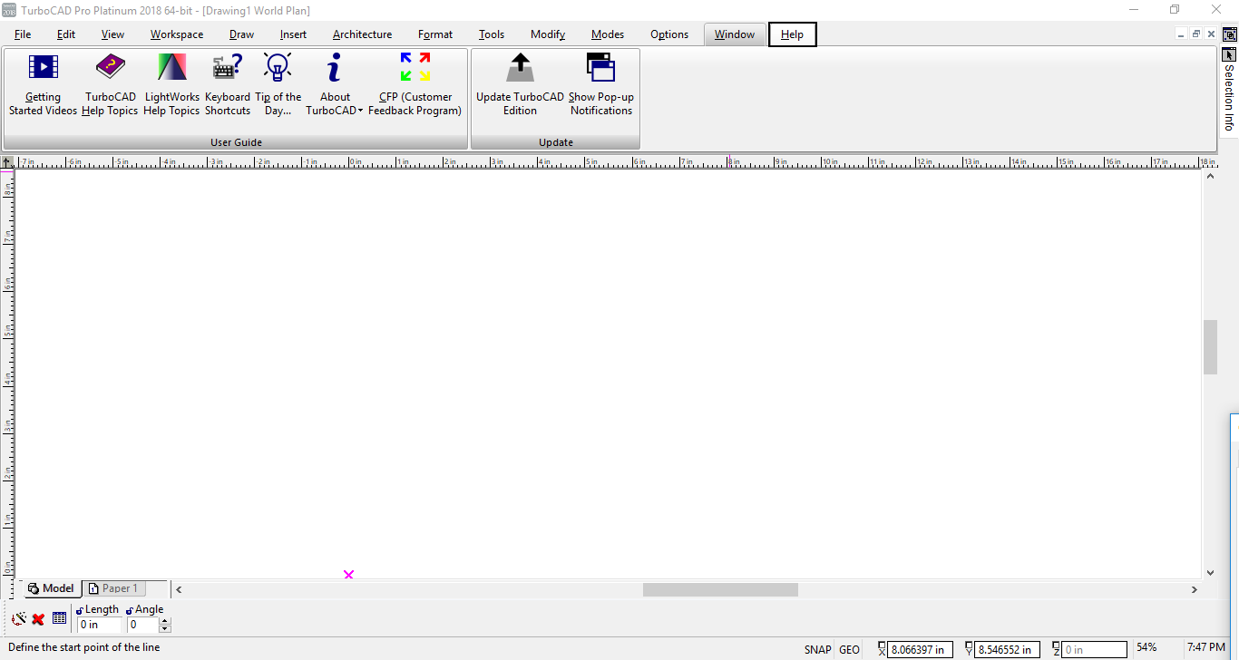The height and width of the screenshot is (660, 1239).
Task: Click the horizontal scrollbar thumb
Action: click(x=720, y=589)
